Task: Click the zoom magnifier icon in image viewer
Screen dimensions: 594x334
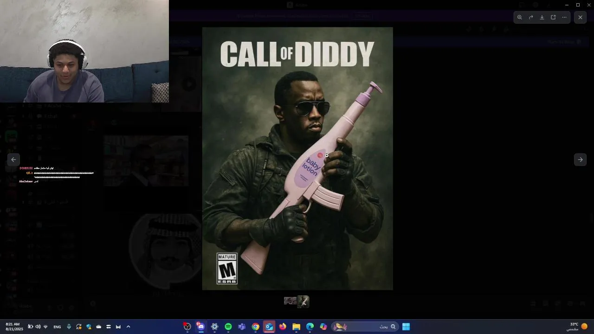Action: (x=519, y=17)
